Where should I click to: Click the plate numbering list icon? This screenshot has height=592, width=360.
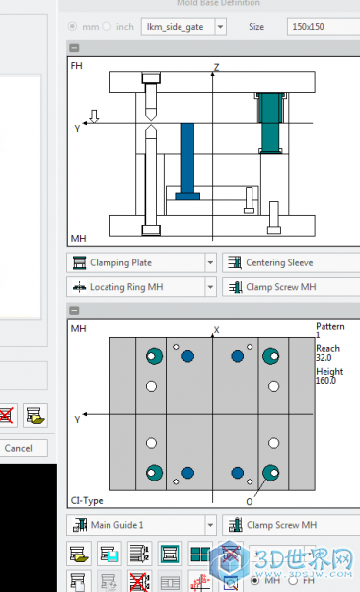[x=139, y=554]
